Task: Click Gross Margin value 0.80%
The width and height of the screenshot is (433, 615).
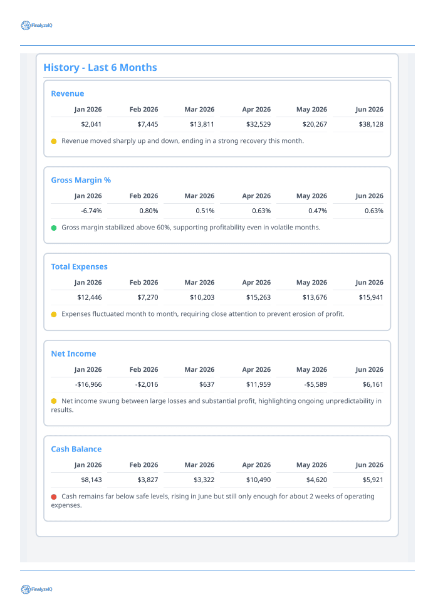Action: click(149, 211)
